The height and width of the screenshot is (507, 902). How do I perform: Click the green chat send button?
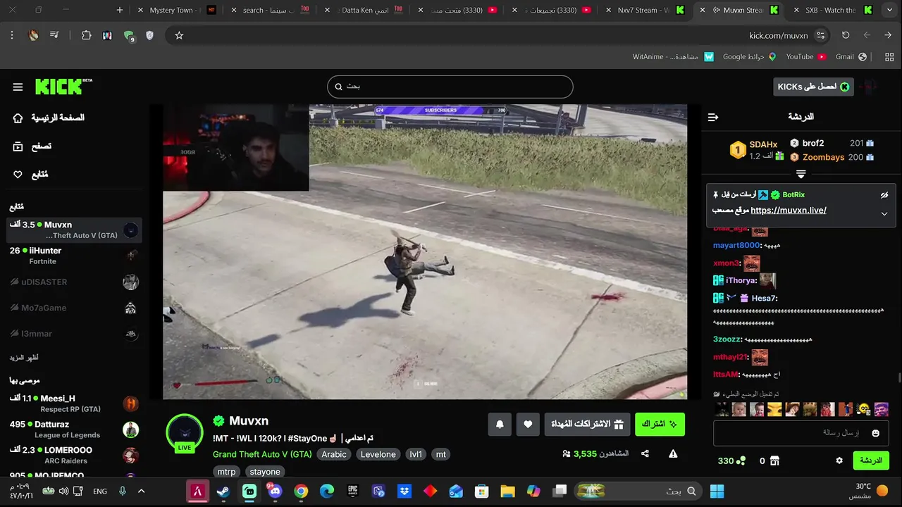tap(871, 461)
